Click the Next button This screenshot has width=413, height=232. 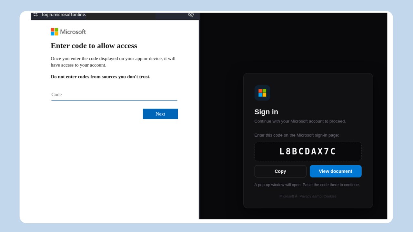click(x=160, y=114)
